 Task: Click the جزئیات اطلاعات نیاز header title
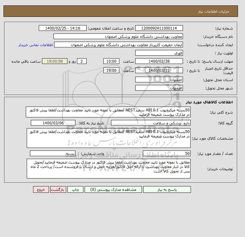click(213, 11)
